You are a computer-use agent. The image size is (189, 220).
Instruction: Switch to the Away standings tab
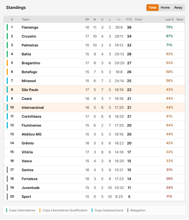178,8
